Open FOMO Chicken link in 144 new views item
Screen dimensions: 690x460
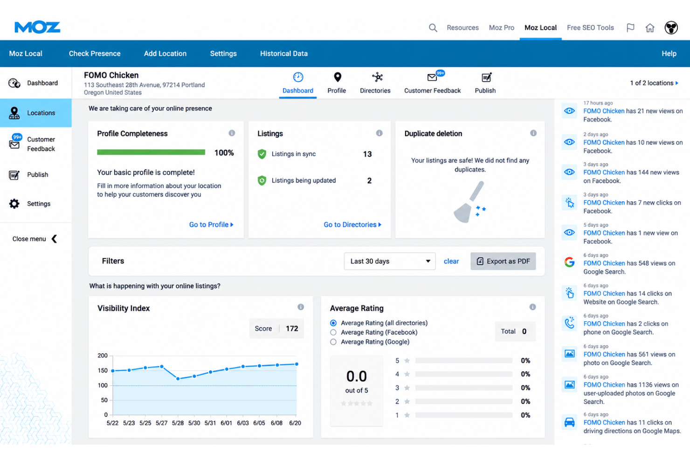[604, 172]
